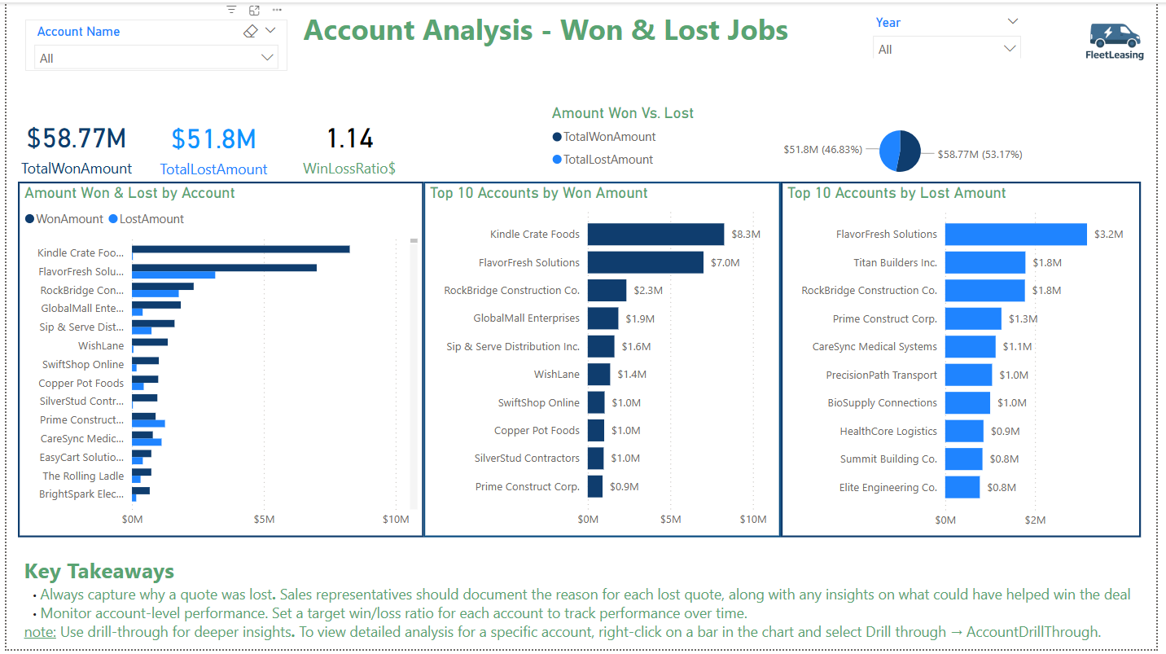Click the WonAmount legend entry in the account chart

pos(64,219)
